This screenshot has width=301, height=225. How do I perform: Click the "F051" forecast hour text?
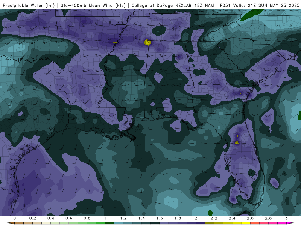pos(225,6)
